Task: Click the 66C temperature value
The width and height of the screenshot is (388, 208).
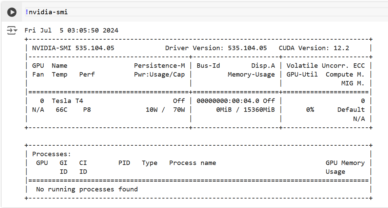Action: pos(62,109)
